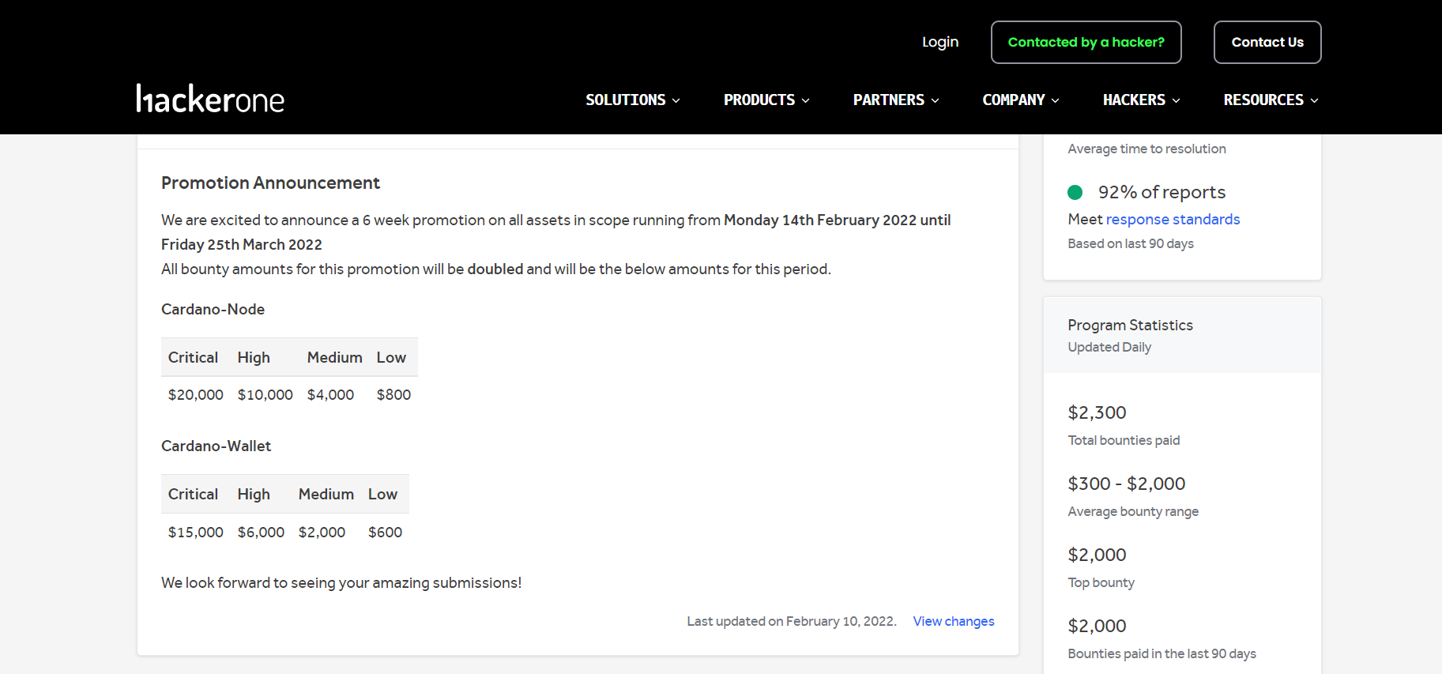Viewport: 1442px width, 674px height.
Task: Click the Cardano-Node heading
Action: pos(213,309)
